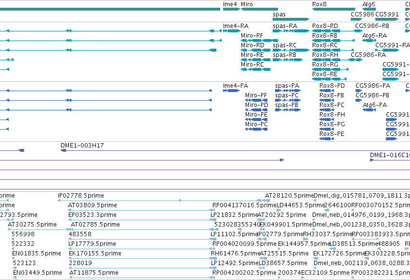This screenshot has width=410, height=280.
Task: Click the spas-RB transcript
Action: [288, 60]
